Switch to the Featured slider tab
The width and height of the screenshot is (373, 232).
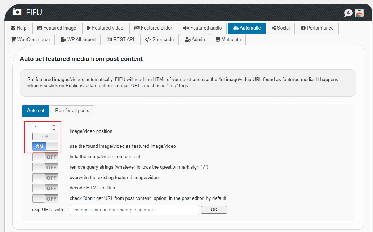point(153,28)
